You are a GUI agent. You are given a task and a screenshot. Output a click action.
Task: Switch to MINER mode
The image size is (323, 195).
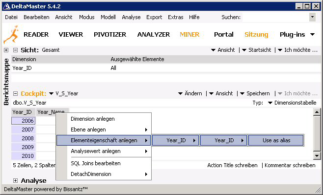pos(189,34)
